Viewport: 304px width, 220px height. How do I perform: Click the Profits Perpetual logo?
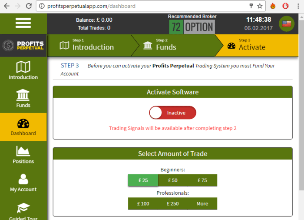pos(23,46)
